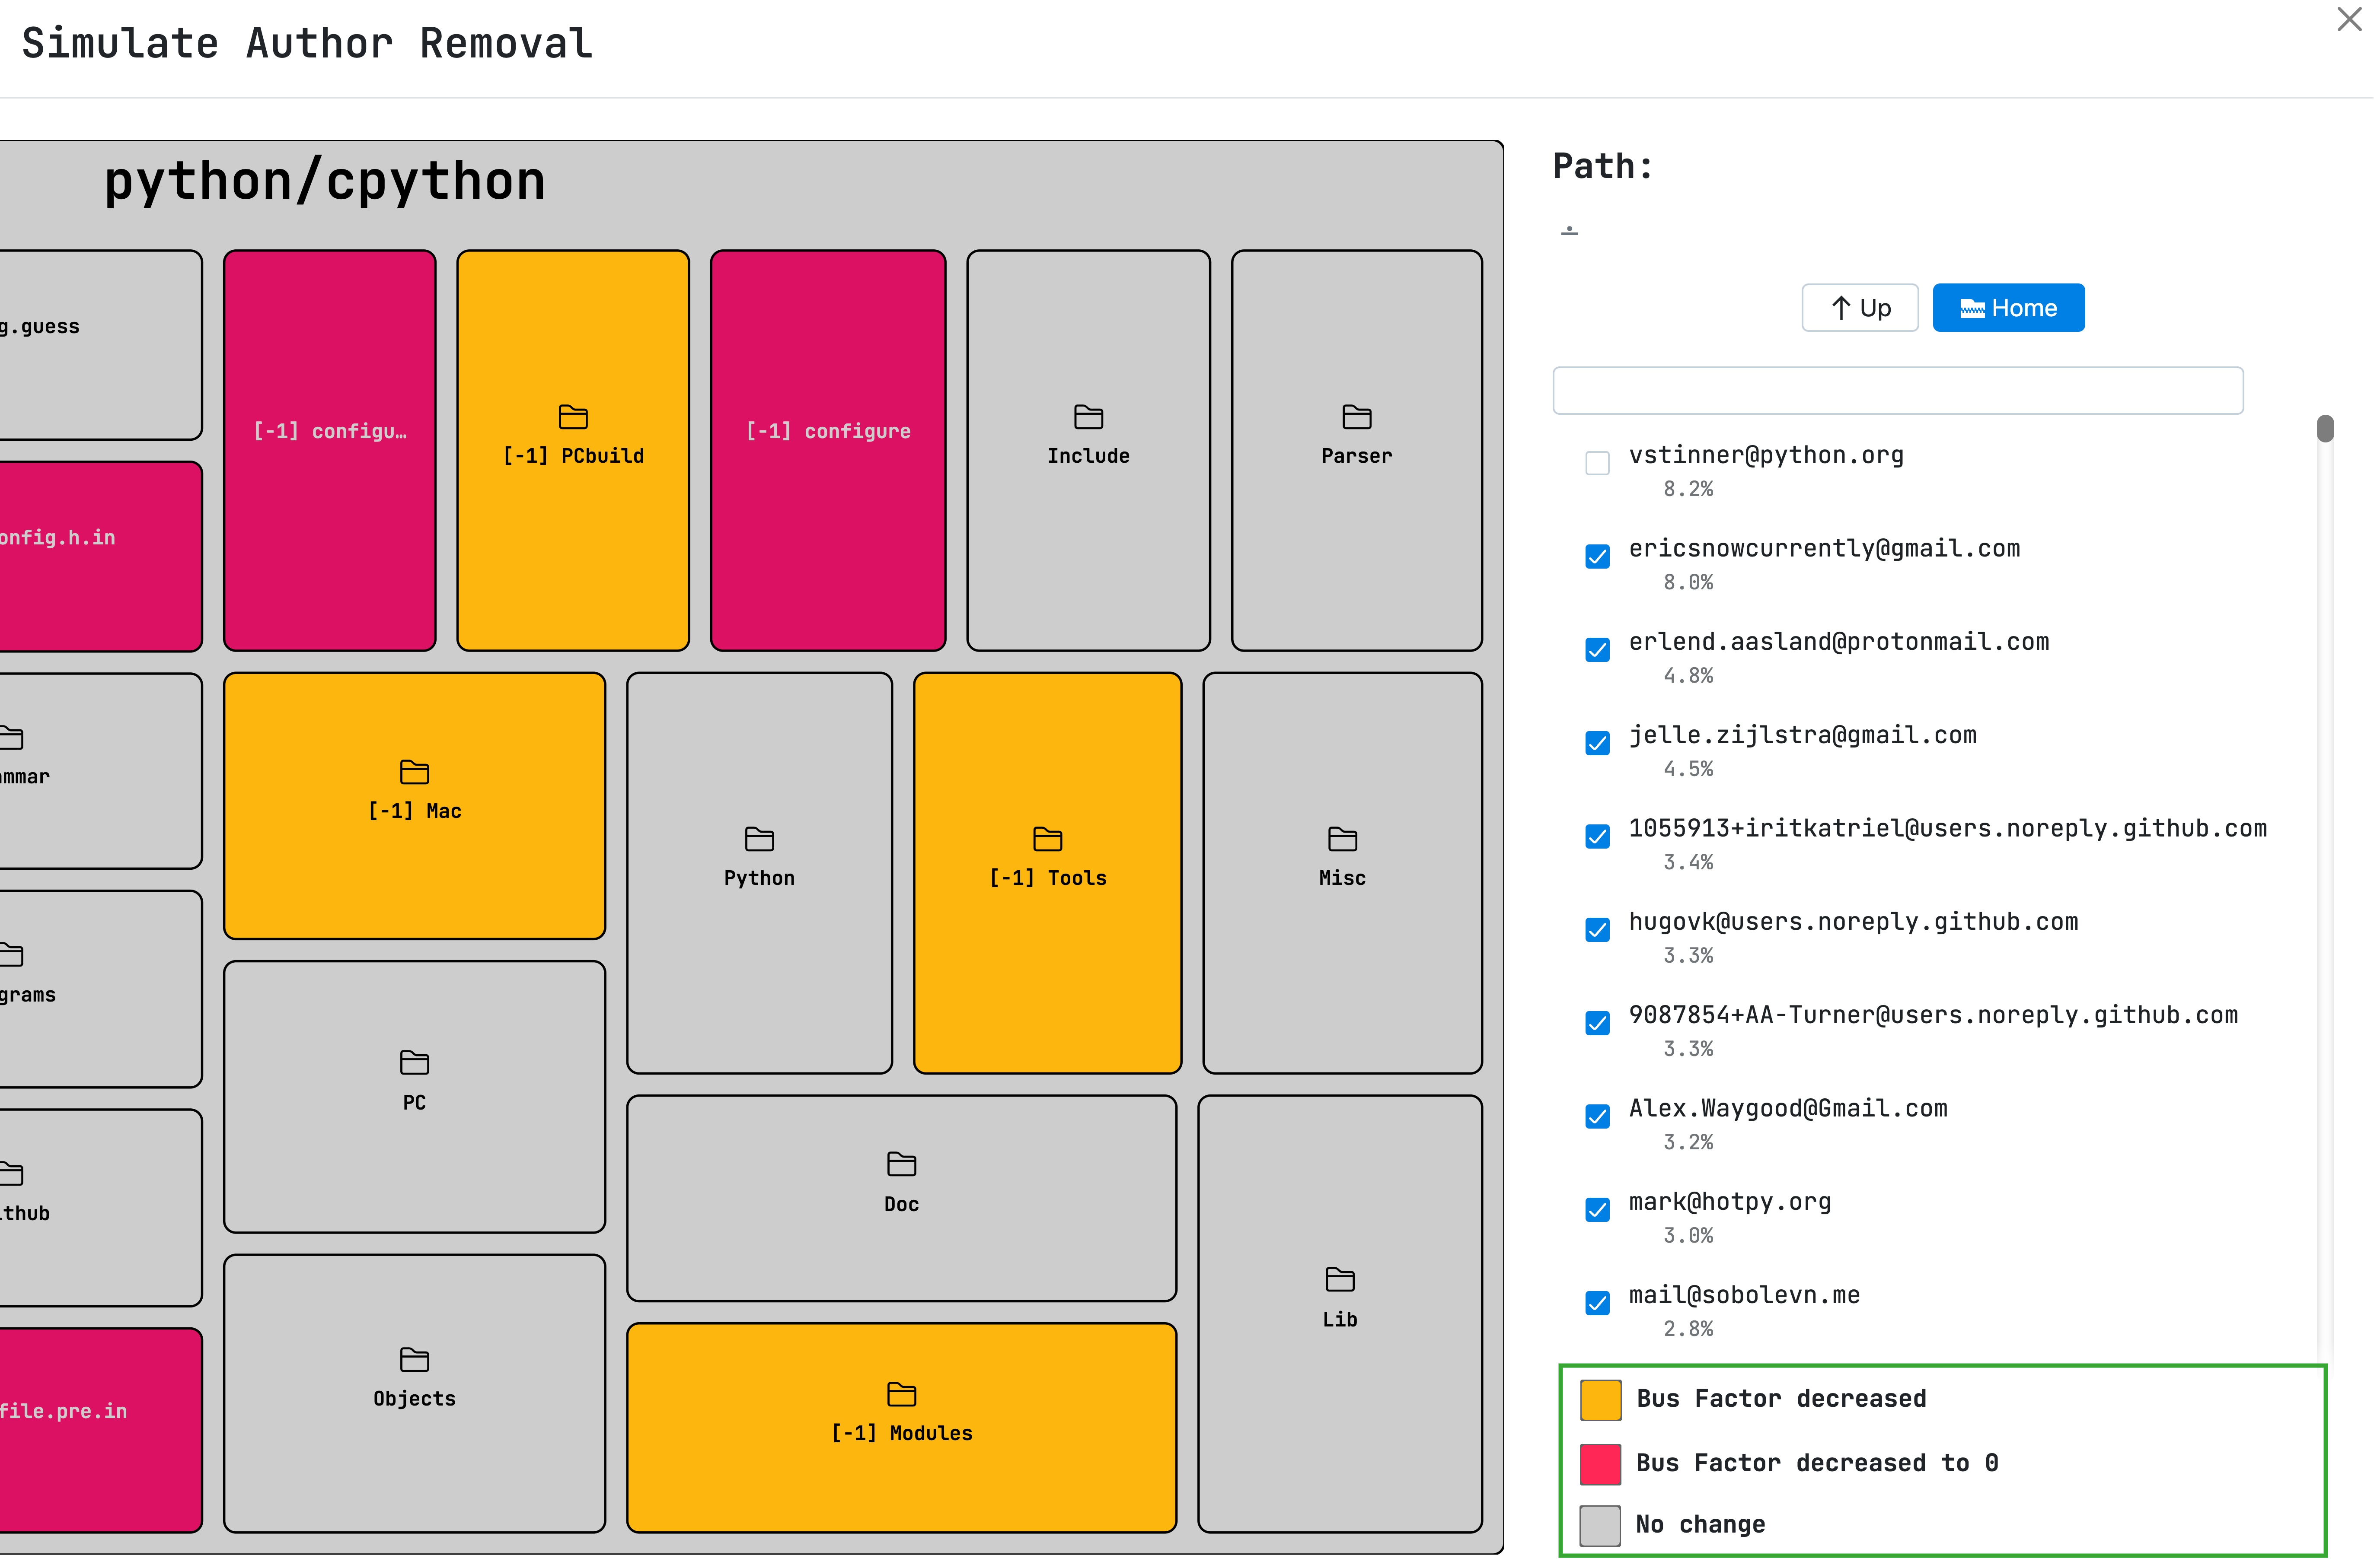Select the truncated [-1] configu… tile

point(330,451)
